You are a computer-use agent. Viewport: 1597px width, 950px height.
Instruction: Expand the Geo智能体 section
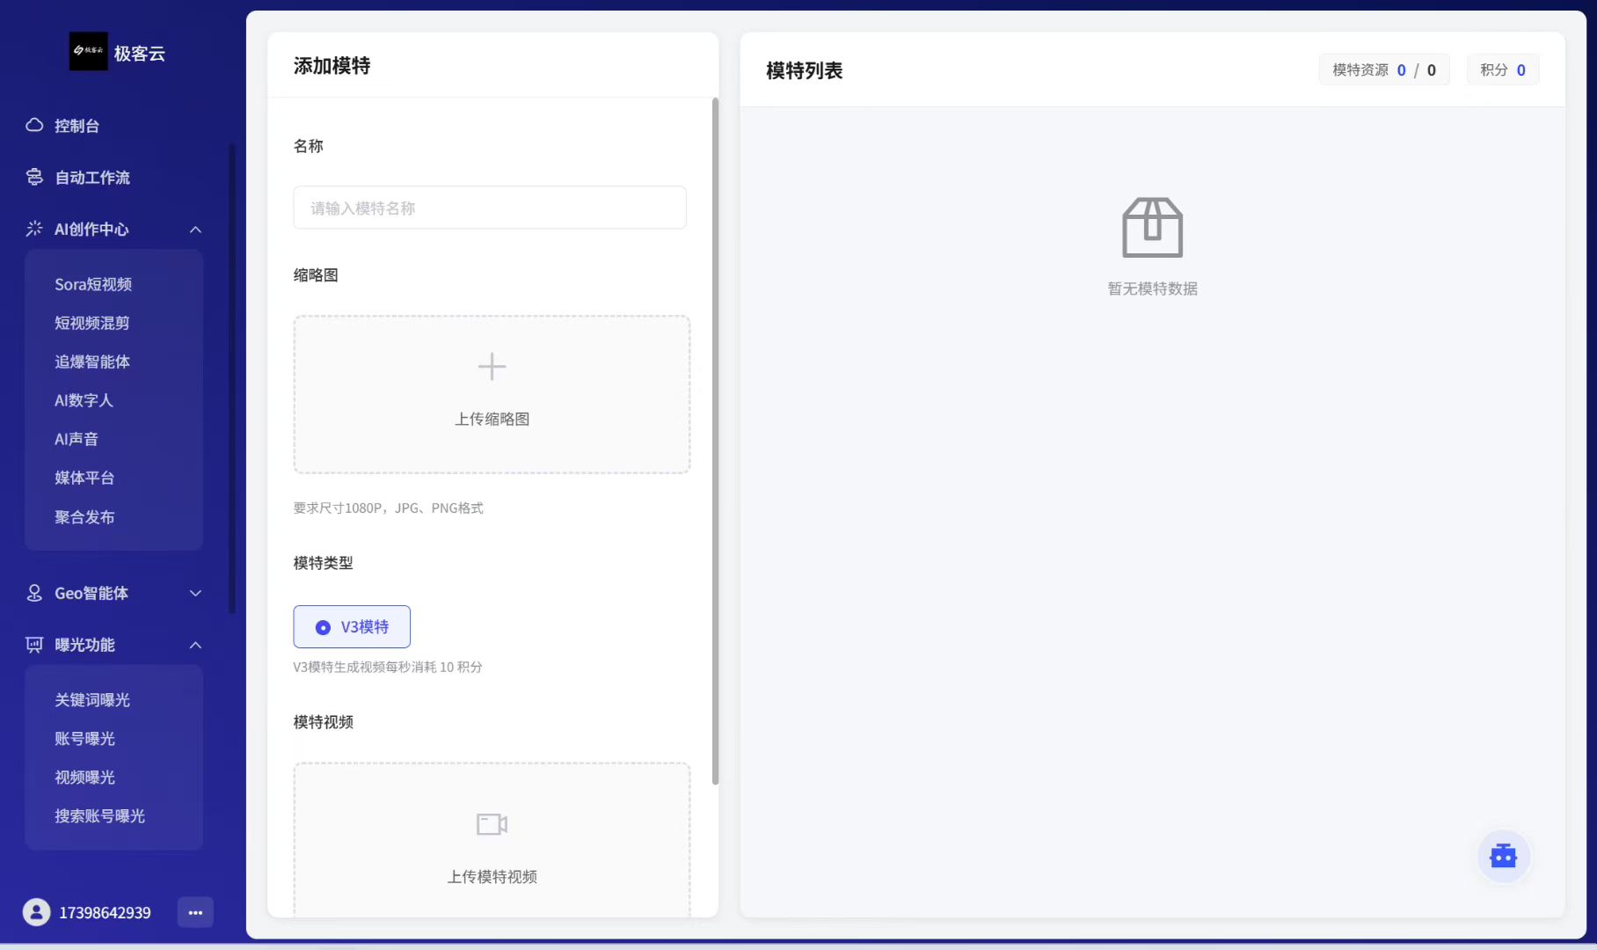(x=195, y=594)
